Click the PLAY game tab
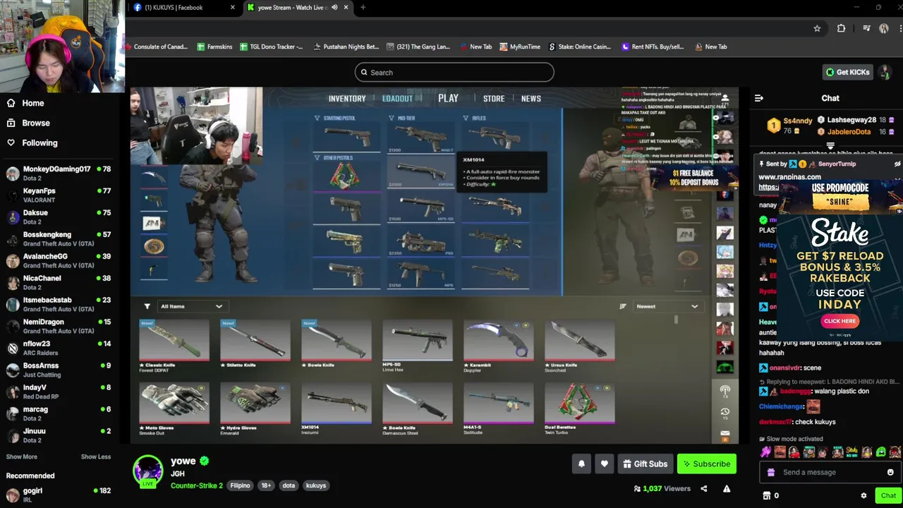903x508 pixels. [448, 98]
